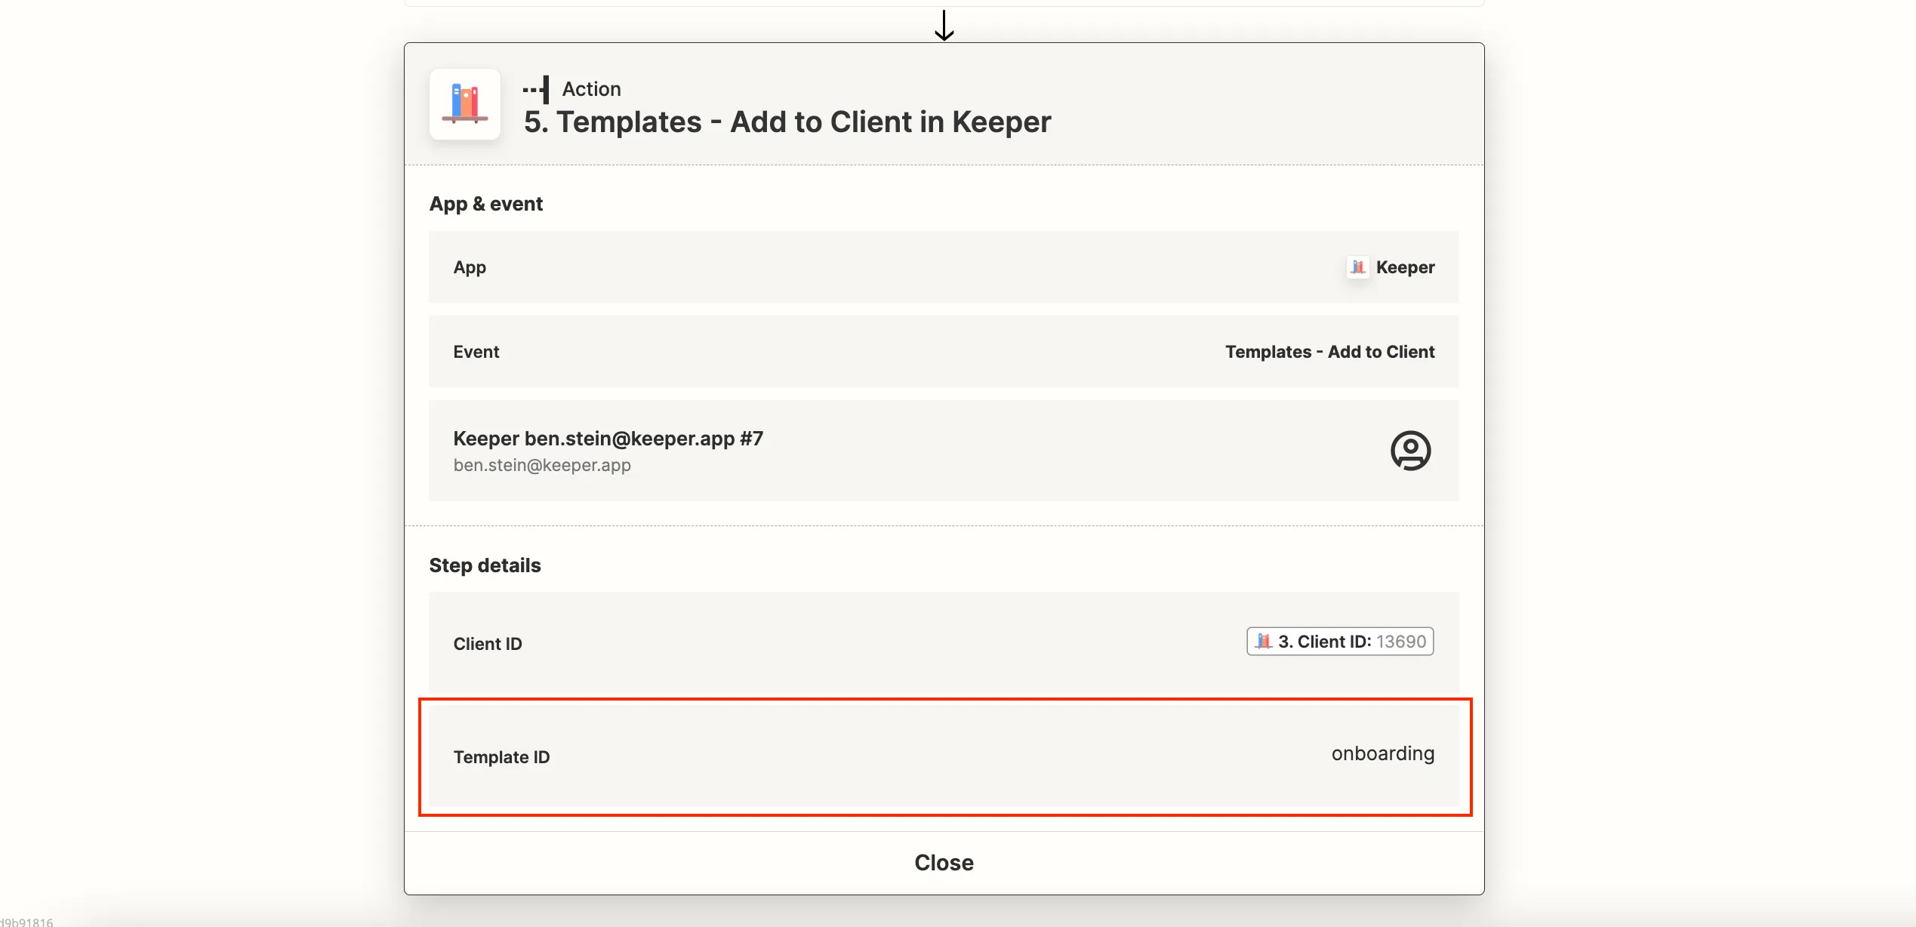Click the 'Template ID' field label
This screenshot has height=927, width=1916.
tap(501, 757)
